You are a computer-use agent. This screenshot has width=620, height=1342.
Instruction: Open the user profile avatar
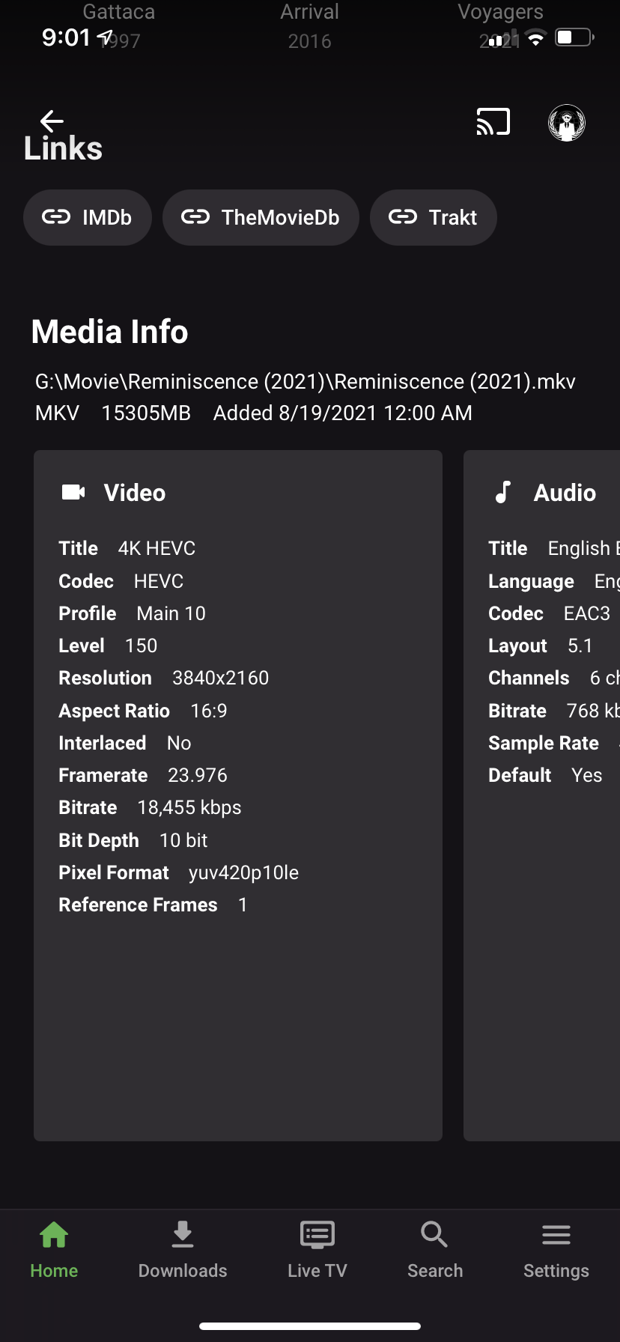point(567,123)
